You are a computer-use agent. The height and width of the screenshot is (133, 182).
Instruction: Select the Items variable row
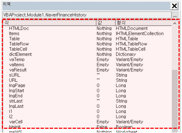pos(87,34)
